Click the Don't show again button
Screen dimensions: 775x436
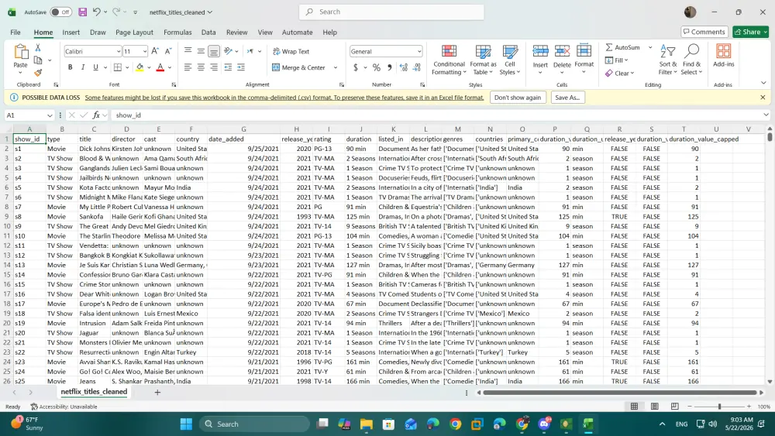(518, 98)
